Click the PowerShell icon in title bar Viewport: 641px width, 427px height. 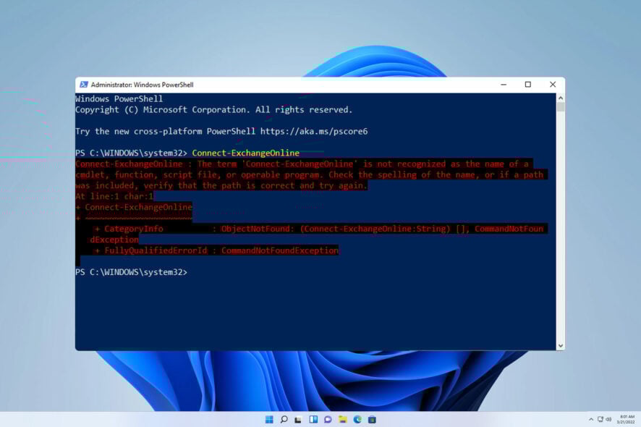(84, 84)
